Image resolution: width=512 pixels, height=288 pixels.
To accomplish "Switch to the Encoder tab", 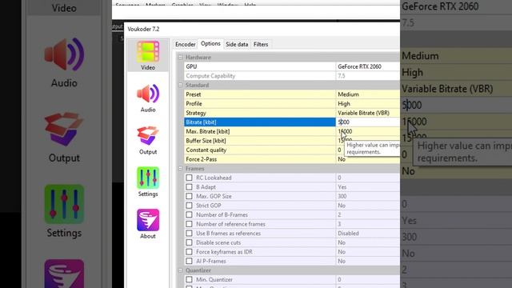I will pos(185,45).
